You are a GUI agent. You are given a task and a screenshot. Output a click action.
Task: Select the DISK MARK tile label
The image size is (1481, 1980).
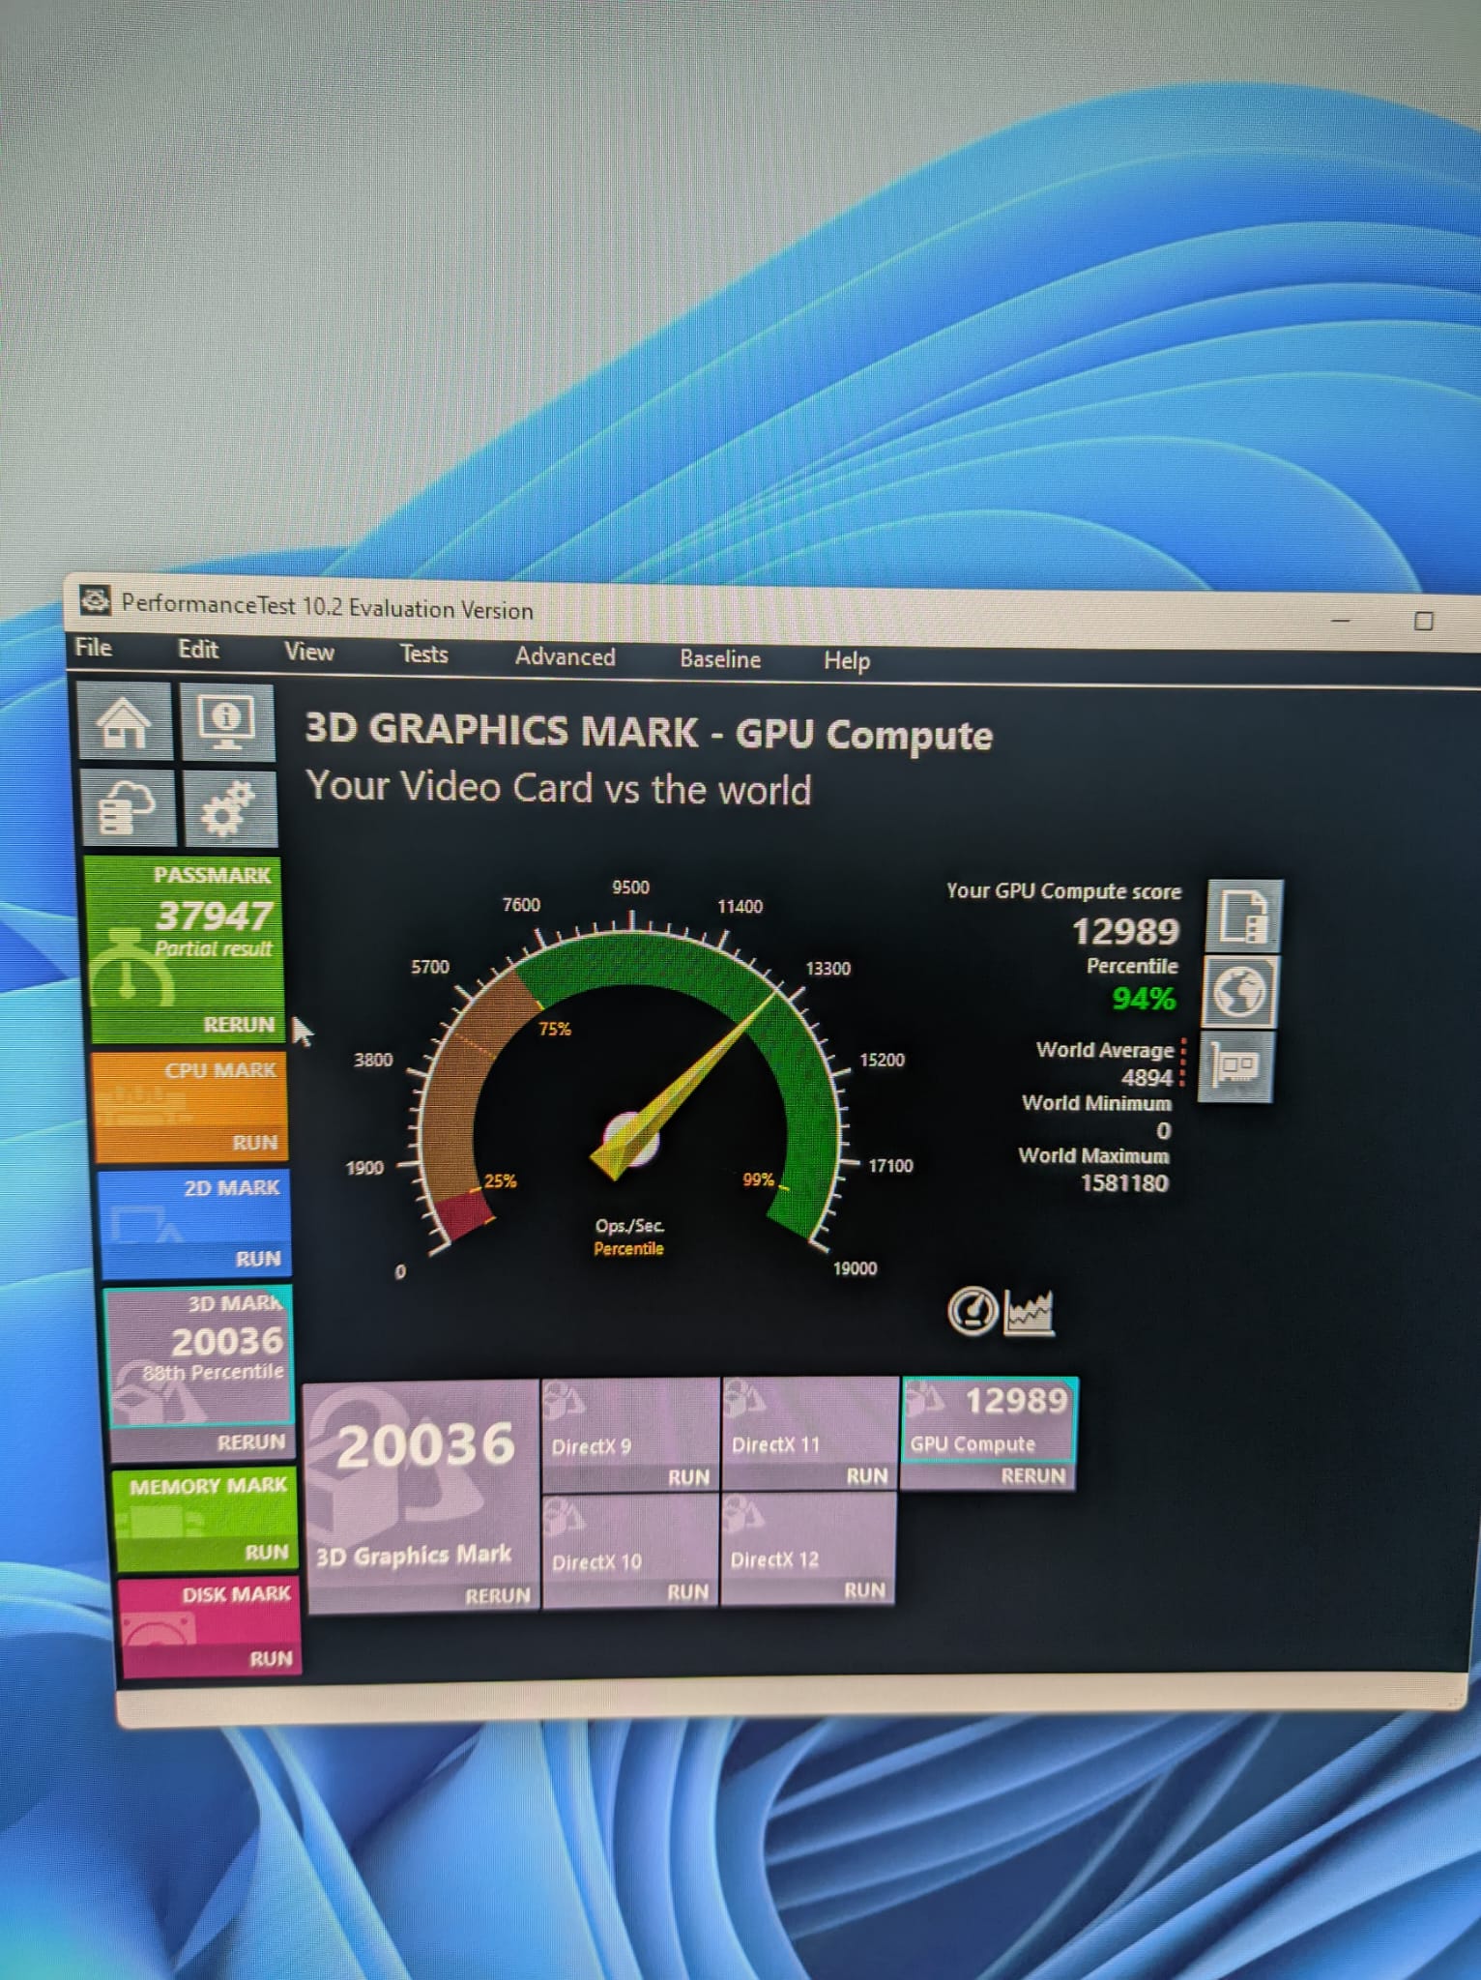tap(236, 1594)
